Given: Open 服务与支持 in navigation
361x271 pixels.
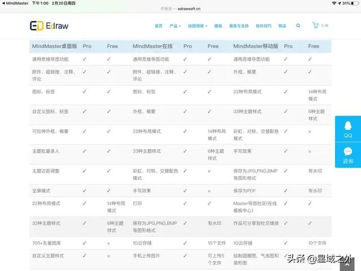Looking at the screenshot, I should (239, 26).
